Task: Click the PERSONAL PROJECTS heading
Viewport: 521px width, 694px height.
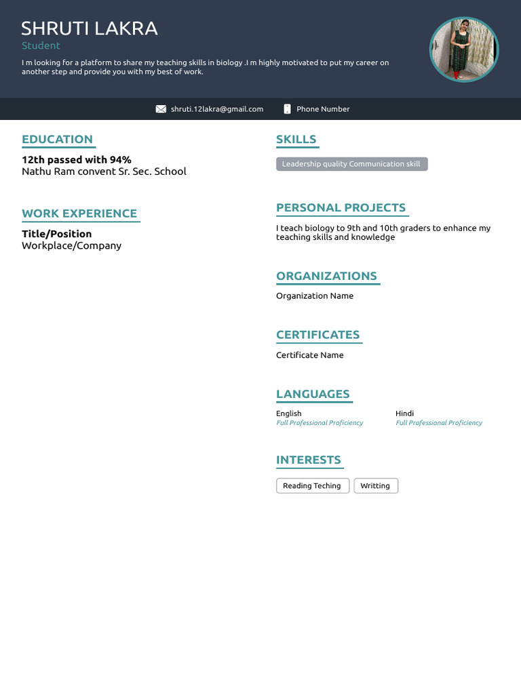Action: (341, 207)
